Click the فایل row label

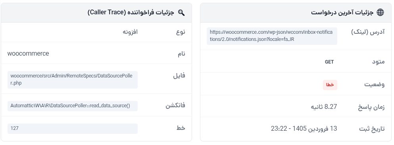coord(179,76)
